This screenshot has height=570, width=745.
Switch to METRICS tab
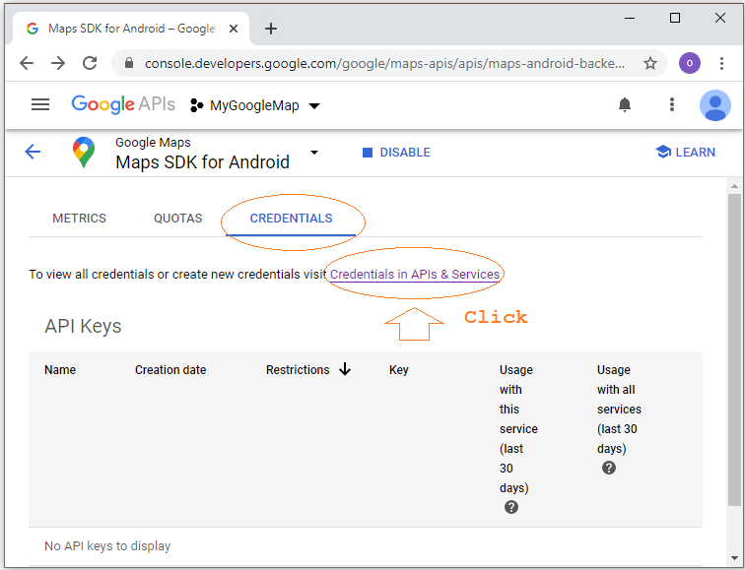click(x=80, y=219)
